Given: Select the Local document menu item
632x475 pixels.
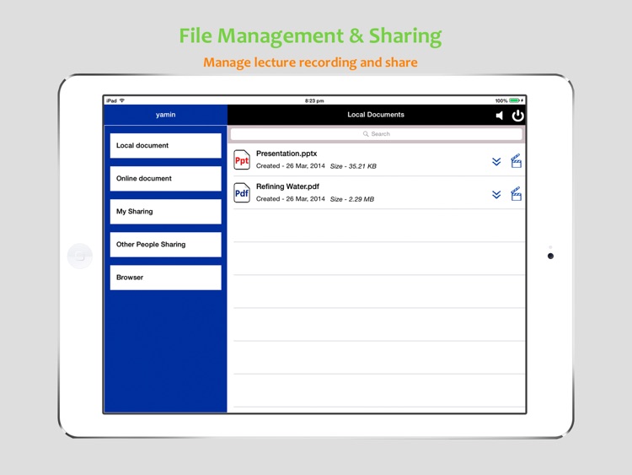Looking at the screenshot, I should click(166, 146).
